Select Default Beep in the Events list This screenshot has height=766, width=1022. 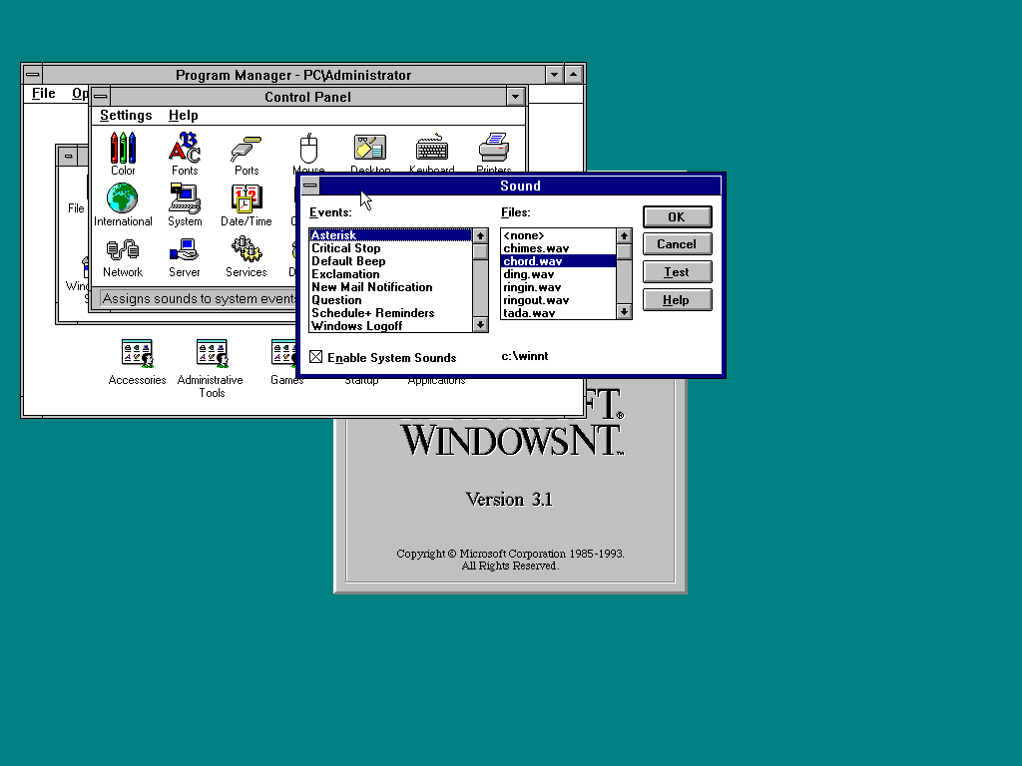pos(390,261)
